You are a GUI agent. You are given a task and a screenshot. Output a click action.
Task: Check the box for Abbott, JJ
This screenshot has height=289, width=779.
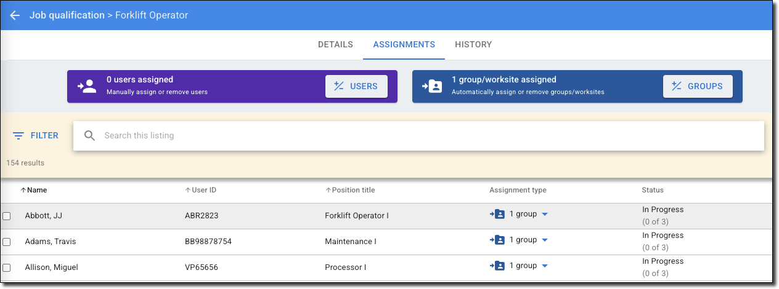pyautogui.click(x=7, y=216)
